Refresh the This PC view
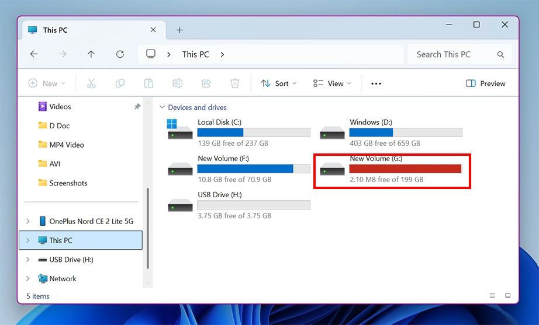 click(x=120, y=54)
